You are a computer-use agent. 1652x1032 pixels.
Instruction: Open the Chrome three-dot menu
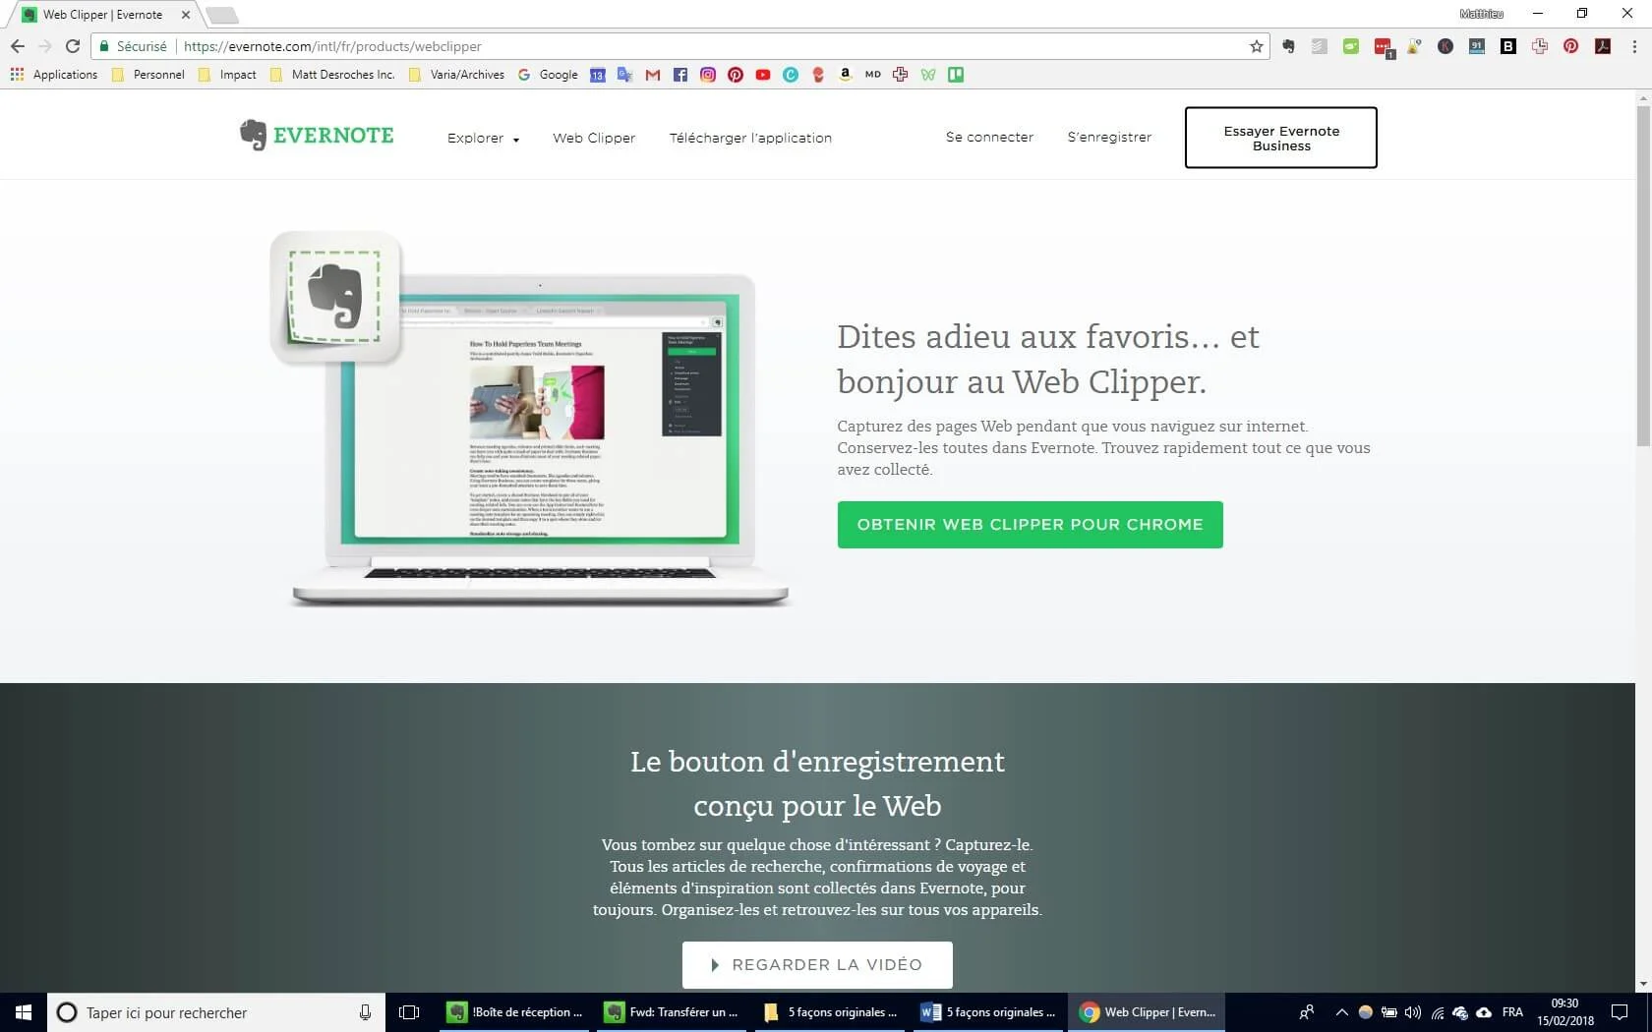coord(1634,46)
